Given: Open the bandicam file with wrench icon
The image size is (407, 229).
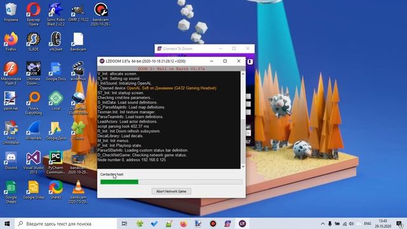Looking at the screenshot, I should (x=100, y=14).
